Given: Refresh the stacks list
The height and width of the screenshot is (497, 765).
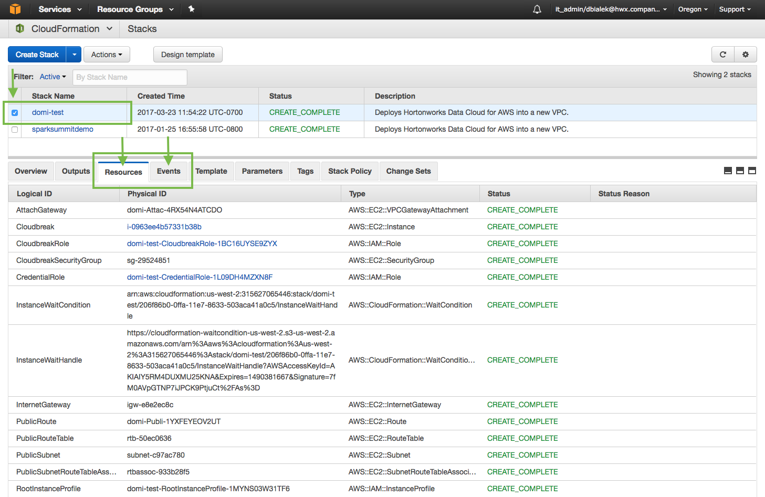Looking at the screenshot, I should coord(723,54).
